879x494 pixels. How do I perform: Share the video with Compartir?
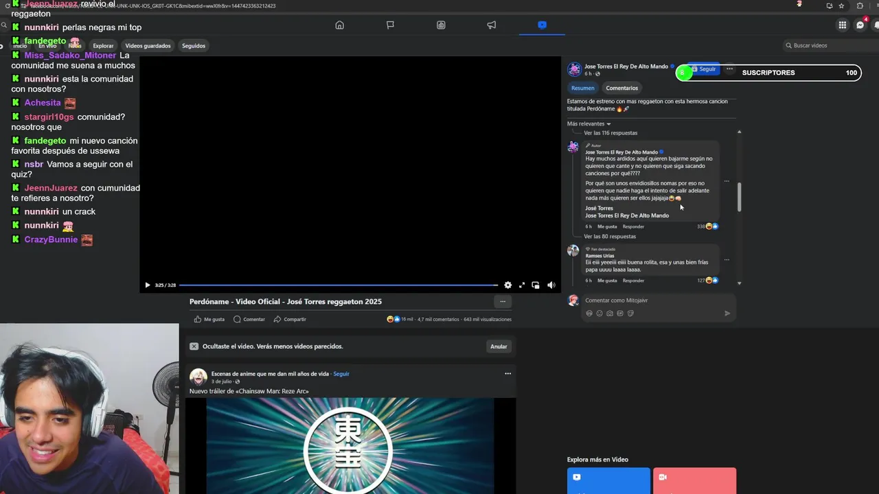point(290,319)
